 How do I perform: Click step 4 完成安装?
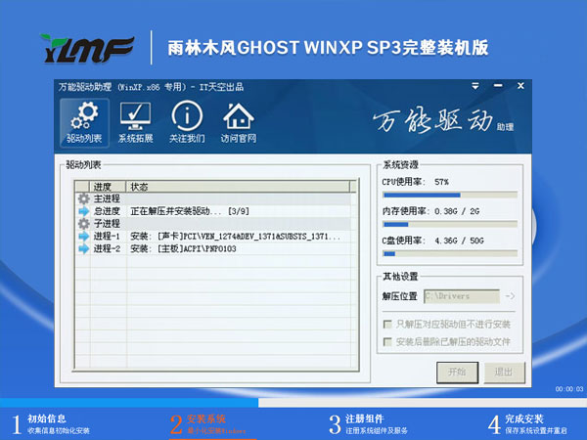click(x=527, y=424)
